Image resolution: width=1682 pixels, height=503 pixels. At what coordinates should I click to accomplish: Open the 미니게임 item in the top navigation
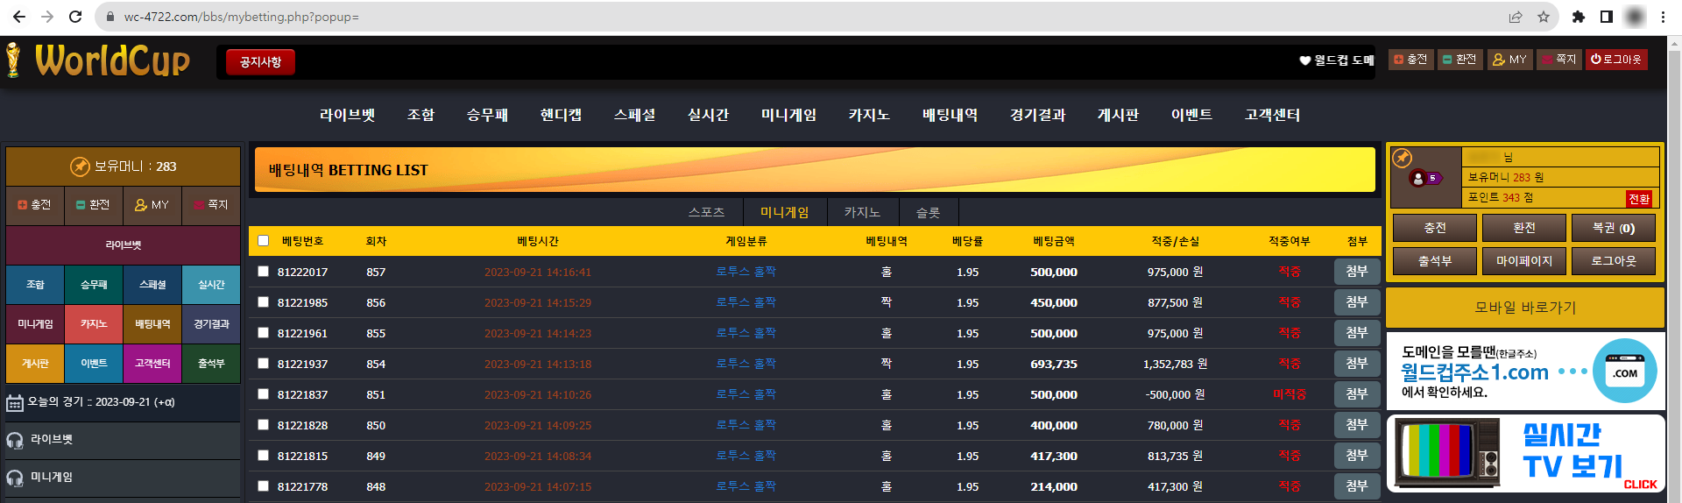click(788, 115)
